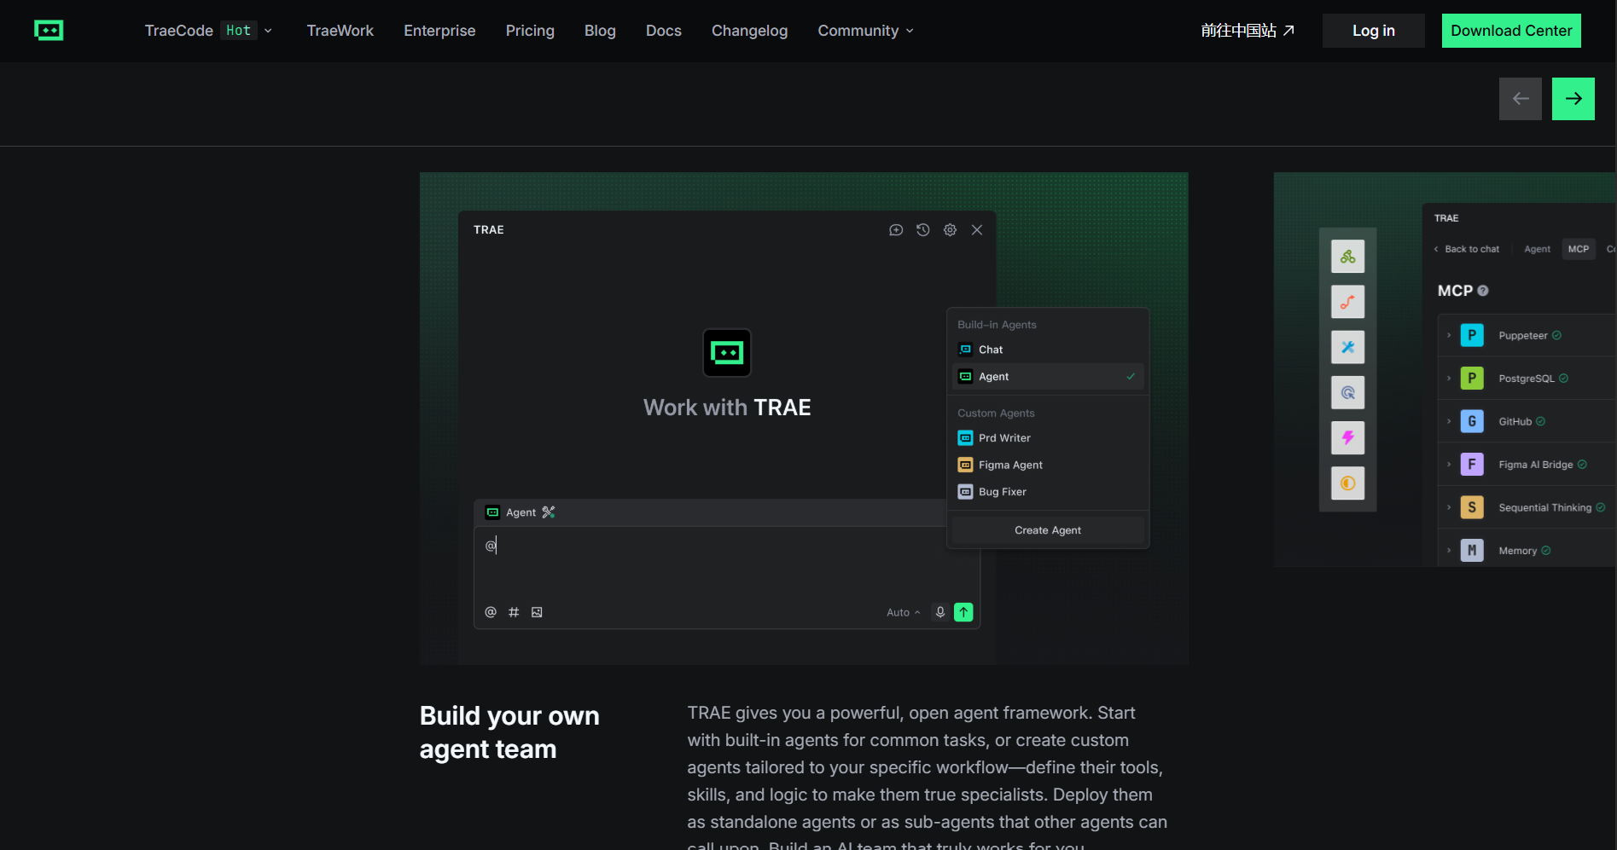Screen dimensions: 1617x850
Task: Click the previous slide arrow
Action: [x=1521, y=99]
